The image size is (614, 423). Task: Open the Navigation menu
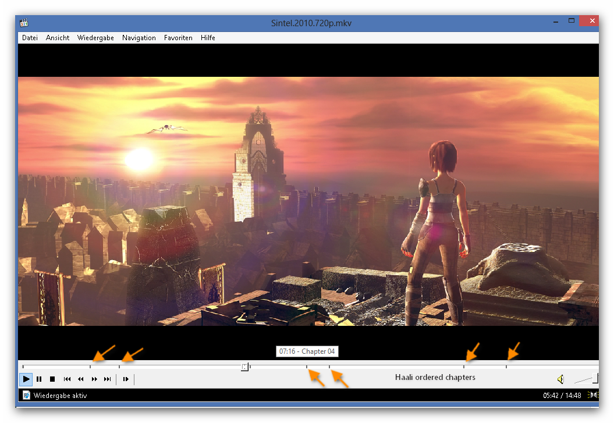click(139, 38)
